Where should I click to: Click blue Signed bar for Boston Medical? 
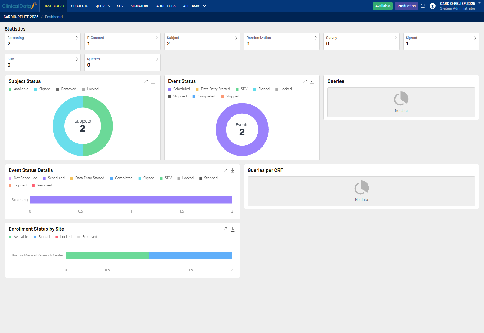point(191,256)
